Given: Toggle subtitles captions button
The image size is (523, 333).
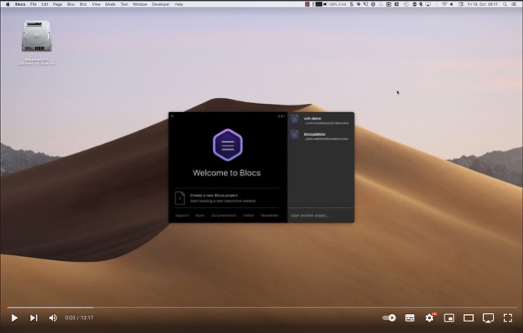Looking at the screenshot, I should click(x=409, y=318).
